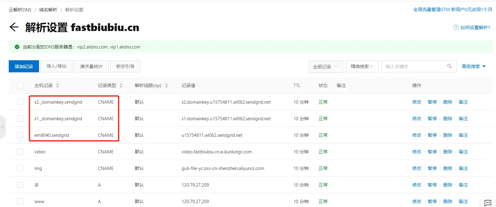Select value guli-file-yc.oss-cn-shenzhen.aliyuncs.com
The image size is (496, 207).
pos(223,168)
